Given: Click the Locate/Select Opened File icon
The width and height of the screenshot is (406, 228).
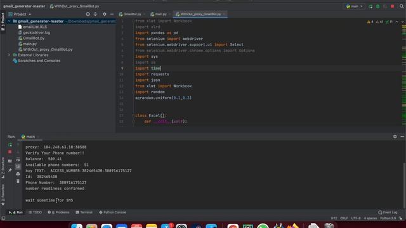Looking at the screenshot, I should [88, 14].
